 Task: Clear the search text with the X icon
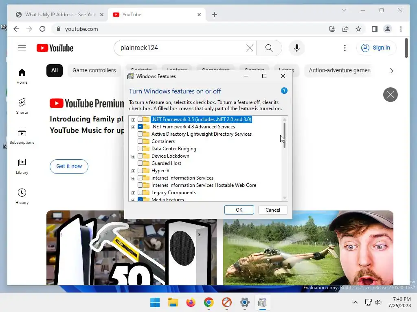pos(250,48)
